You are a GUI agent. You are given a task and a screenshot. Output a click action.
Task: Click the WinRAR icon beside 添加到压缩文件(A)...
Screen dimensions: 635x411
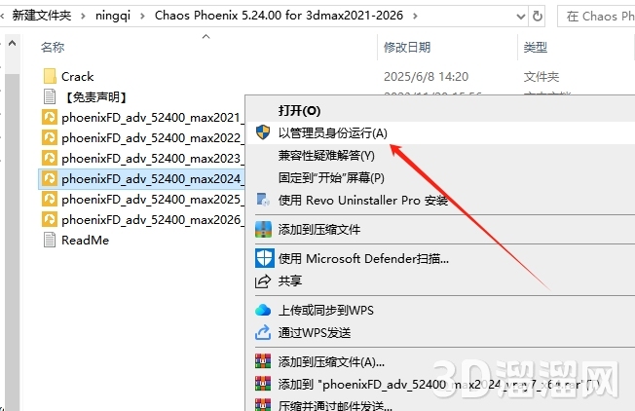(263, 361)
